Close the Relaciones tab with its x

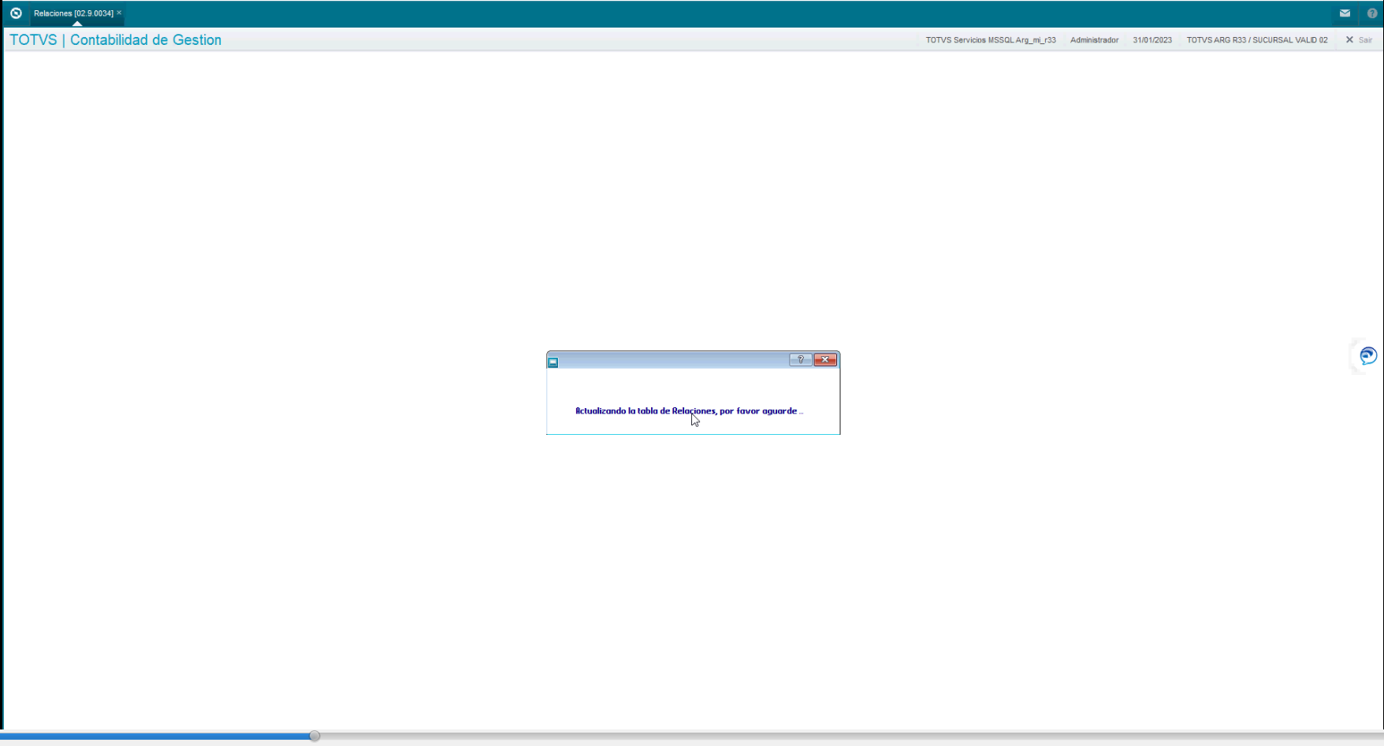tap(119, 13)
